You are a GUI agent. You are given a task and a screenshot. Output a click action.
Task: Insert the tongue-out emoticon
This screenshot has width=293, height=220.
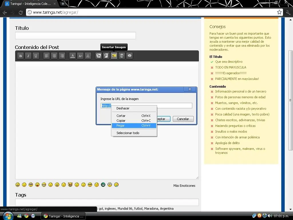pyautogui.click(x=37, y=185)
